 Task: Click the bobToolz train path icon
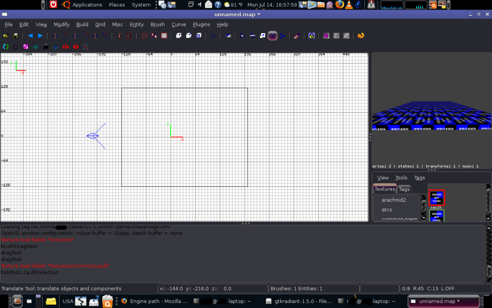46,47
